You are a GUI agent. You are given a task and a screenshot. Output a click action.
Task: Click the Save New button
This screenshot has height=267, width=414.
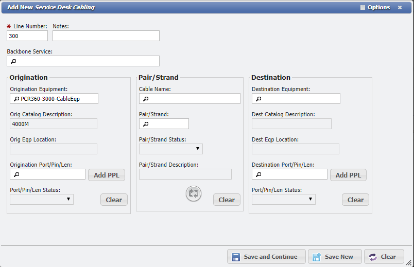click(334, 257)
